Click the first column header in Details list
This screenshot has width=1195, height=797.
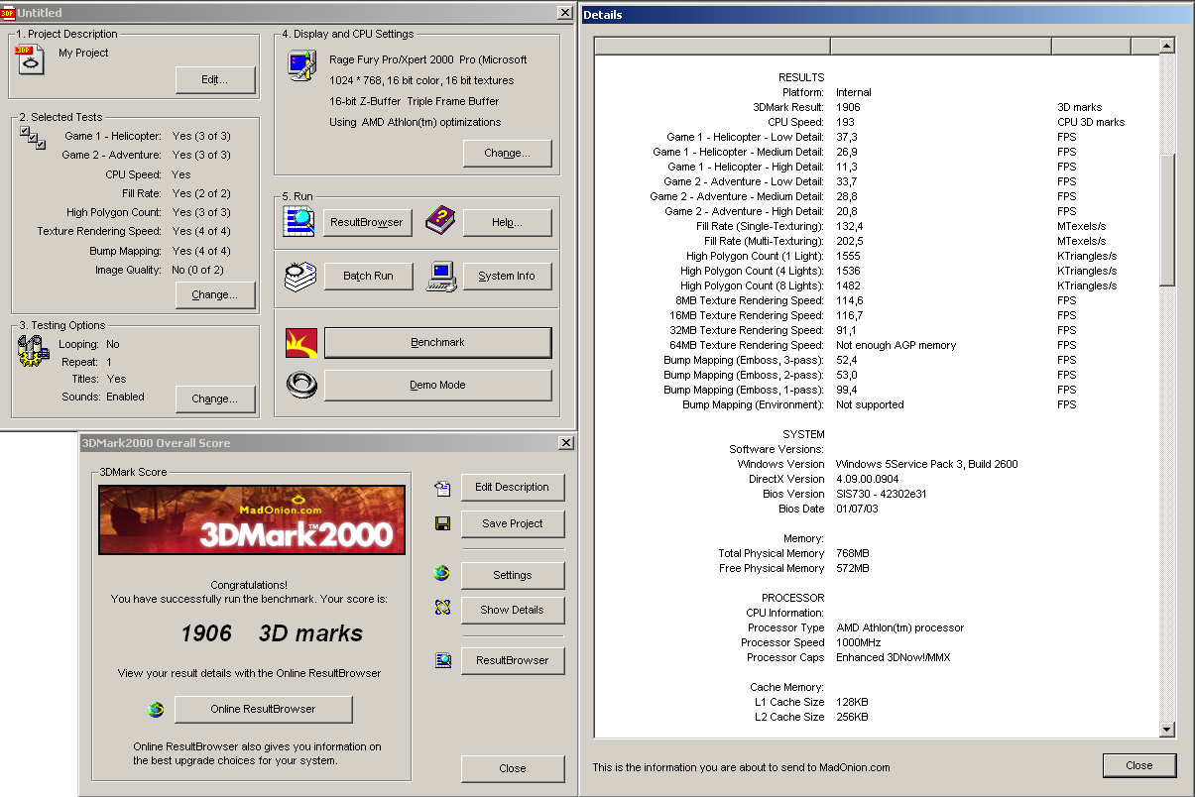711,46
